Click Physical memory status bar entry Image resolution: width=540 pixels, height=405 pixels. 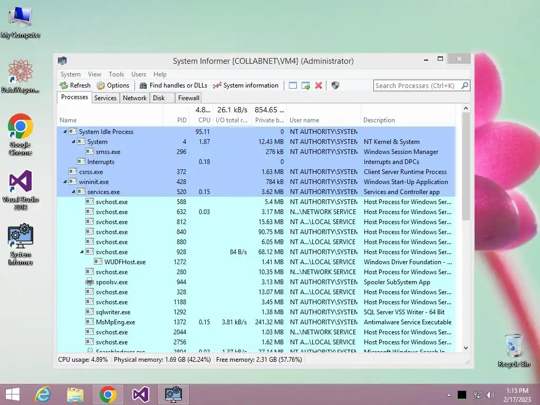click(162, 360)
